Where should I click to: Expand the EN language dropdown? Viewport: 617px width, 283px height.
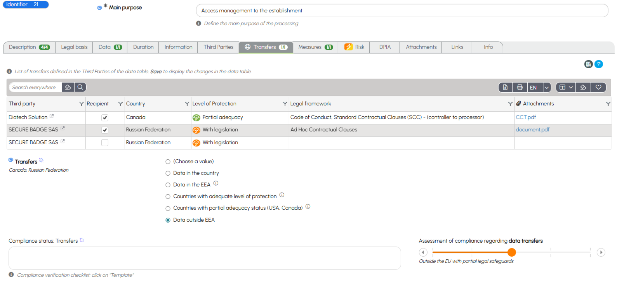[547, 87]
